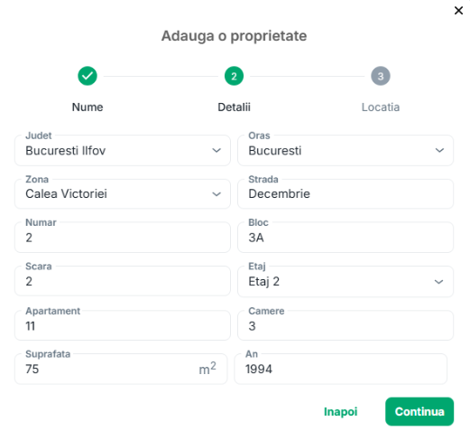
Task: Click the green Continua button
Action: pos(419,411)
